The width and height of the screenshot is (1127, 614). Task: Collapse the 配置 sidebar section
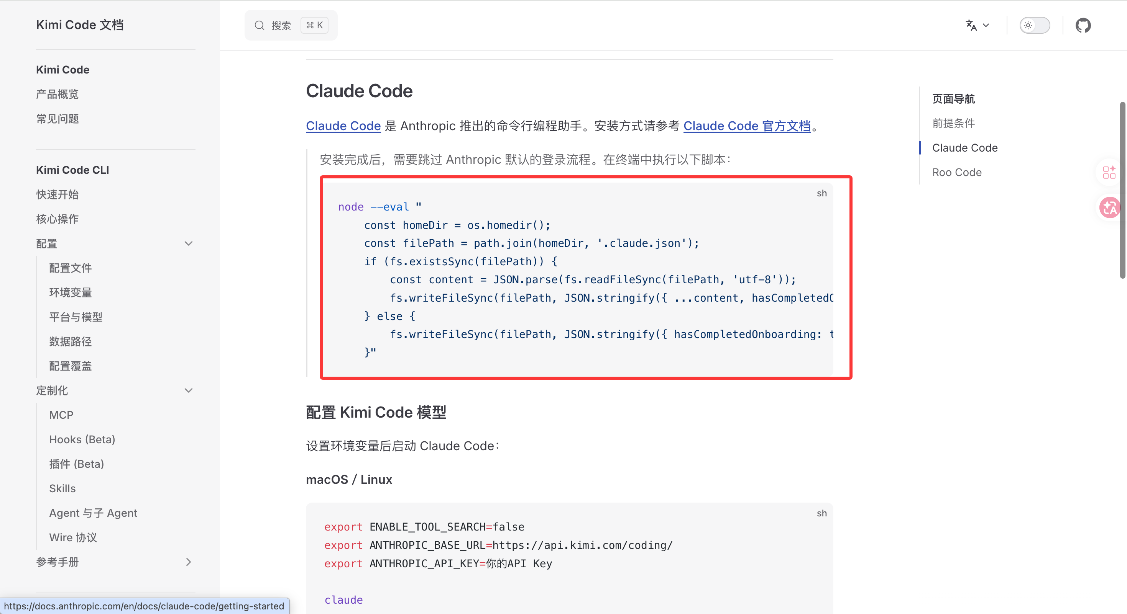[189, 243]
